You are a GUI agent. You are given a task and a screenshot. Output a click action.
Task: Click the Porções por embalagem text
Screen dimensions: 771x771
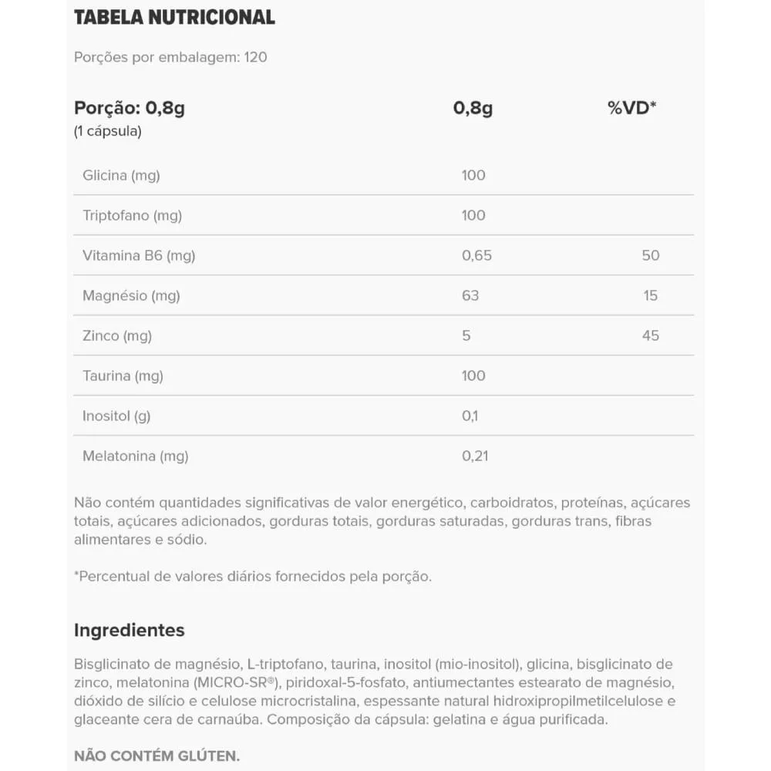(170, 57)
